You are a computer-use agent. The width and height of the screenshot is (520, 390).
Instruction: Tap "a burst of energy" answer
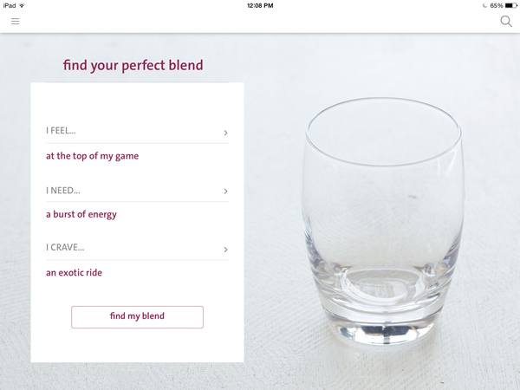pyautogui.click(x=81, y=214)
